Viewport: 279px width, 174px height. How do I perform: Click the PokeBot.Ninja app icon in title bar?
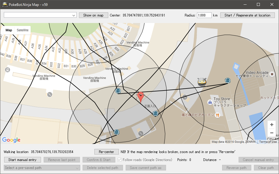point(5,4)
